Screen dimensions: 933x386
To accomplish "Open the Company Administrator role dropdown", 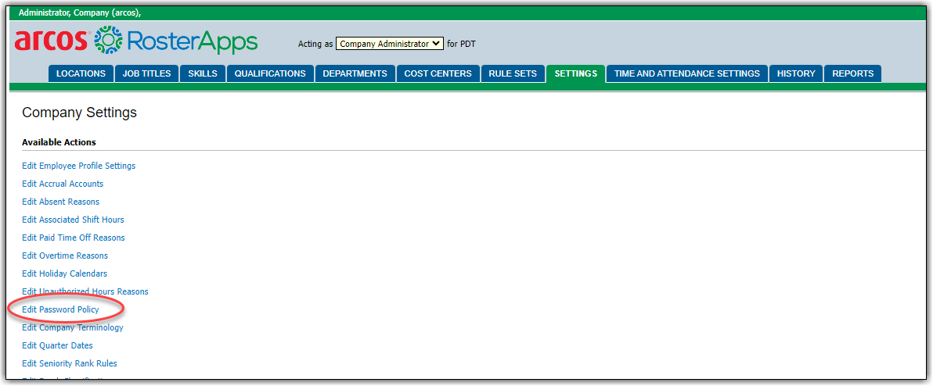I will (x=390, y=44).
